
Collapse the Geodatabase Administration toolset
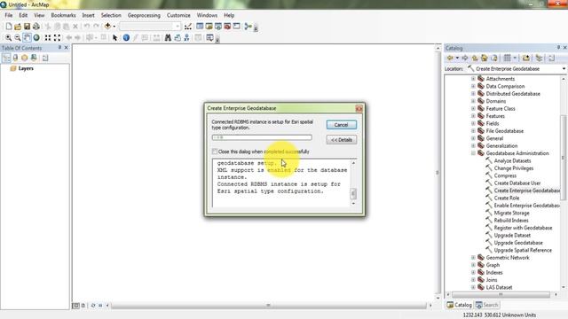click(473, 153)
